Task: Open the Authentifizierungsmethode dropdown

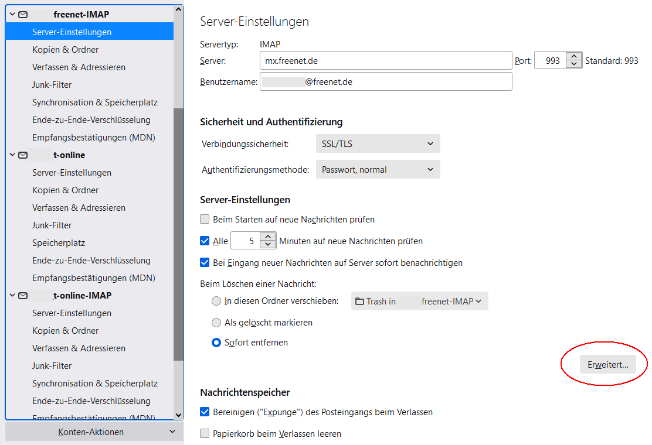Action: pos(378,170)
